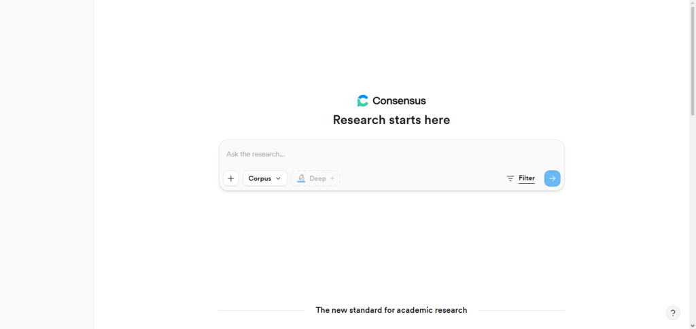The image size is (696, 329).
Task: Open the help question mark button
Action: pos(673,313)
